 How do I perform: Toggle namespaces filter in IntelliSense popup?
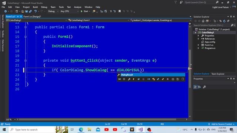click(173, 79)
